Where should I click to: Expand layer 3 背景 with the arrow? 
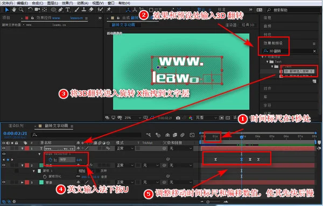pos(22,182)
